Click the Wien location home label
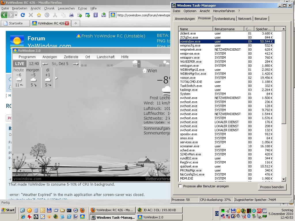295x221 pixels. coord(150,71)
